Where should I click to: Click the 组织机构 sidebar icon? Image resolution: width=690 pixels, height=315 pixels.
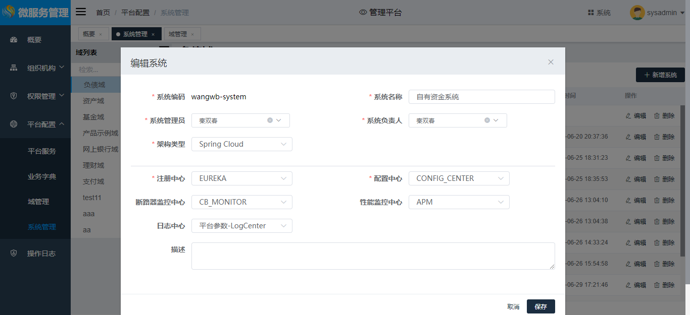(14, 68)
